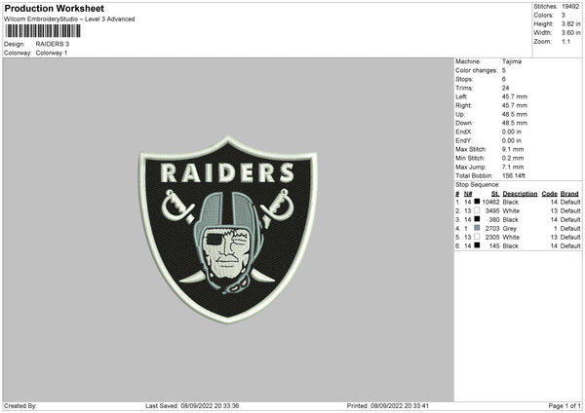Click 'Printed: 08/09/2022 20:33:41' footer text

pyautogui.click(x=388, y=405)
